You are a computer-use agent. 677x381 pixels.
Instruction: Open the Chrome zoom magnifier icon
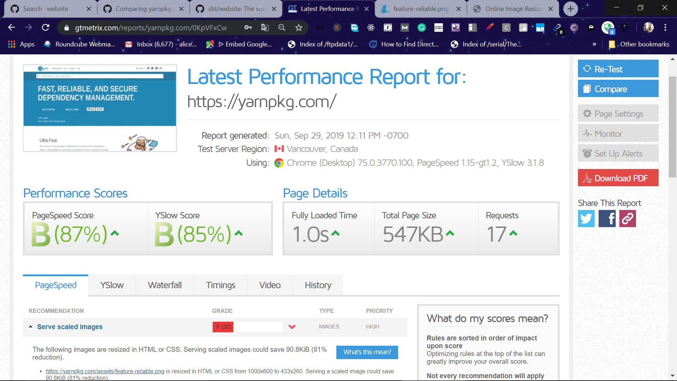282,28
